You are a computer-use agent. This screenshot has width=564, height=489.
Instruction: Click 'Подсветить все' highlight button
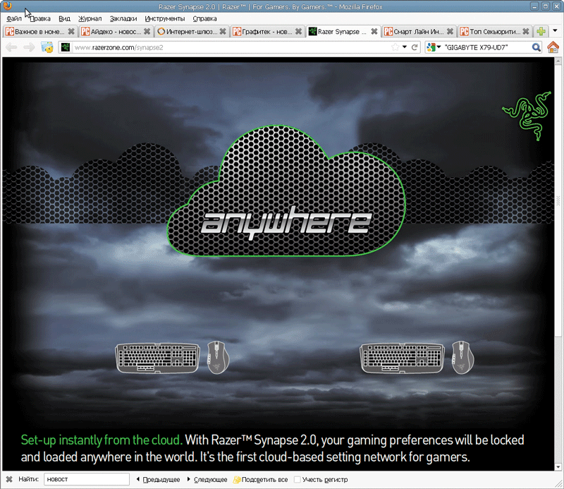pyautogui.click(x=260, y=479)
